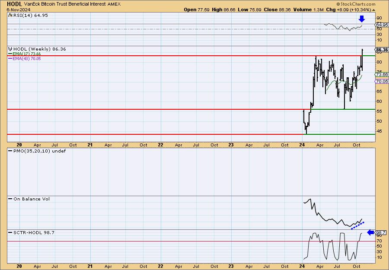This screenshot has width=389, height=270.
Task: Click the 55 price level on right axis
Action: tap(379, 111)
